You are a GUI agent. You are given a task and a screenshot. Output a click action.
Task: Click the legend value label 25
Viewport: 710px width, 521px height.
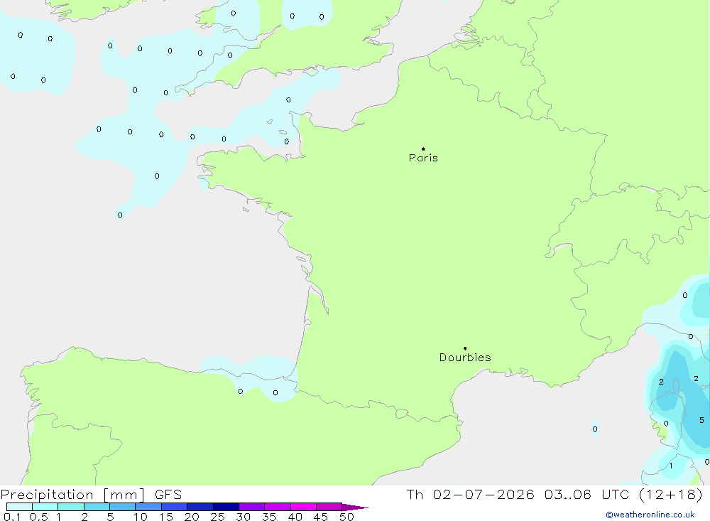tap(217, 517)
